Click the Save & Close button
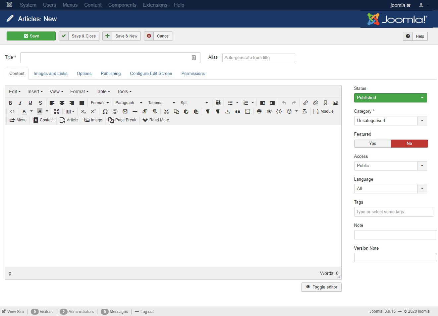 pyautogui.click(x=79, y=36)
